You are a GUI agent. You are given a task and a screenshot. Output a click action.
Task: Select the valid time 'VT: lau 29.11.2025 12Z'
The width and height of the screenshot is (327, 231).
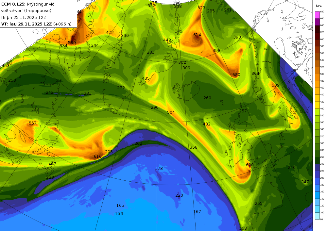click(x=26, y=24)
